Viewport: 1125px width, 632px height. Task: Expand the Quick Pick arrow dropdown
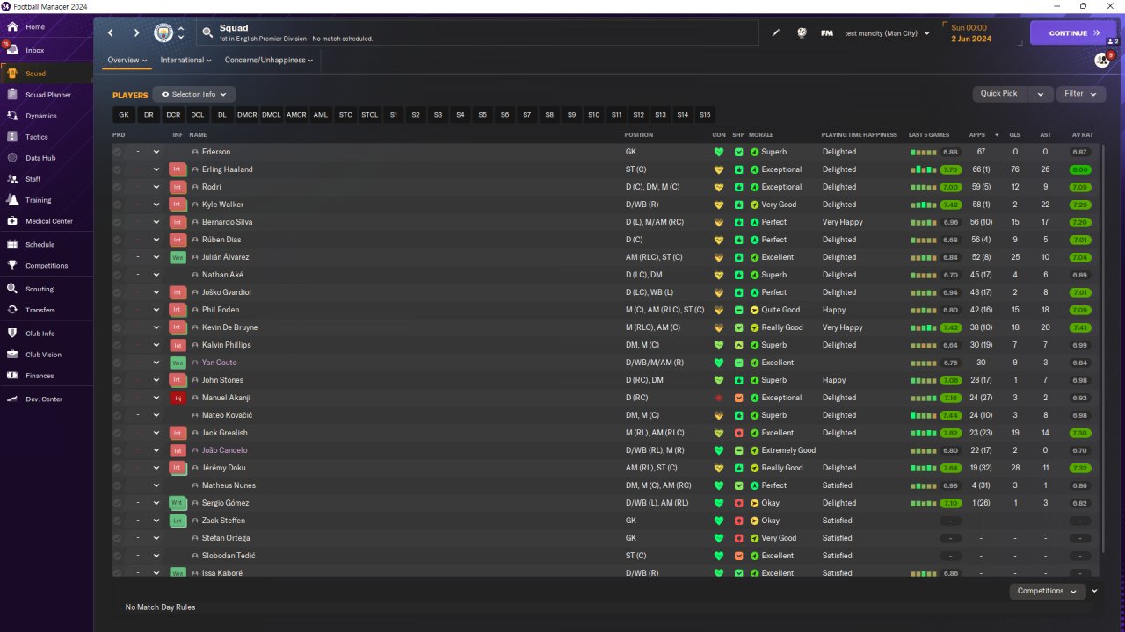1041,94
